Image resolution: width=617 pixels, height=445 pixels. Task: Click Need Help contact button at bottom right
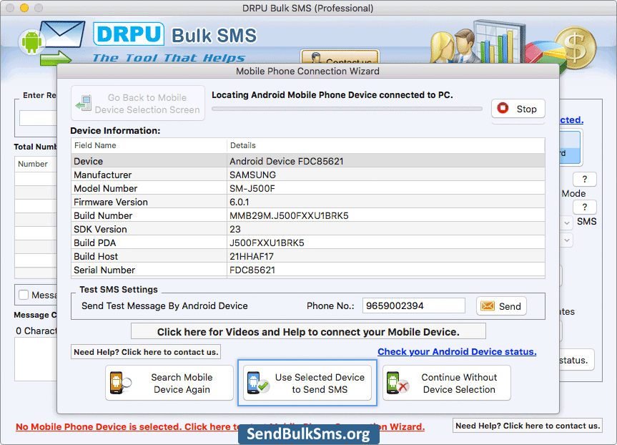click(x=527, y=425)
